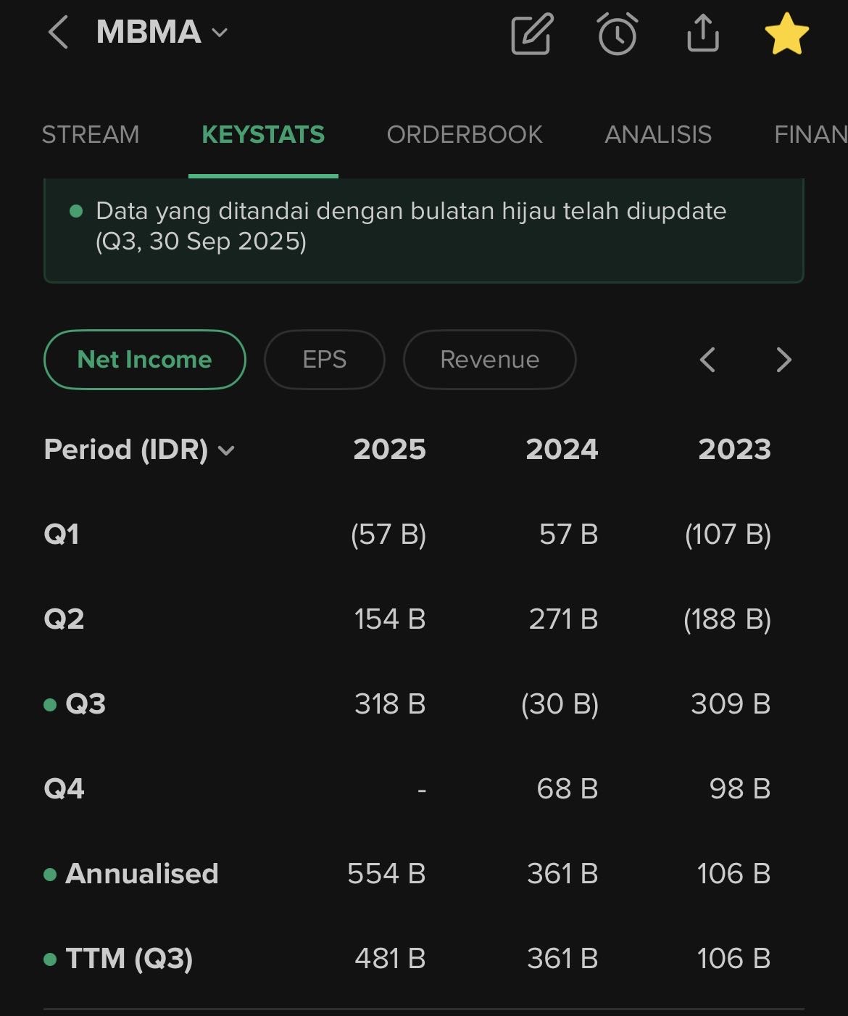Toggle the yellow watchlist star
Screen dimensions: 848x1016
(x=787, y=33)
